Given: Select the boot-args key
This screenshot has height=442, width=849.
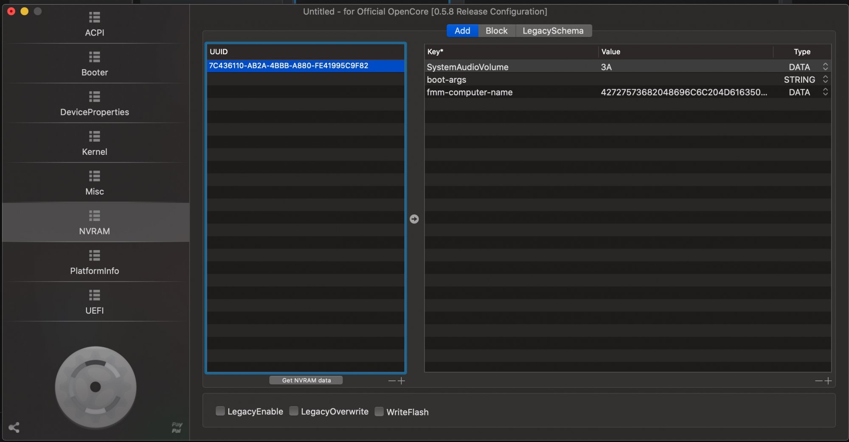Looking at the screenshot, I should 447,80.
